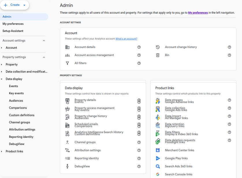Click the Search Ads 360 links icon

[158, 166]
